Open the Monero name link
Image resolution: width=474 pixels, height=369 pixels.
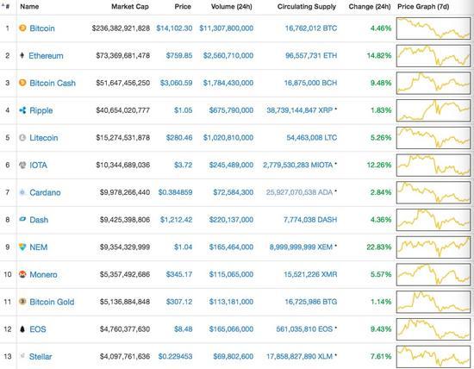(44, 275)
